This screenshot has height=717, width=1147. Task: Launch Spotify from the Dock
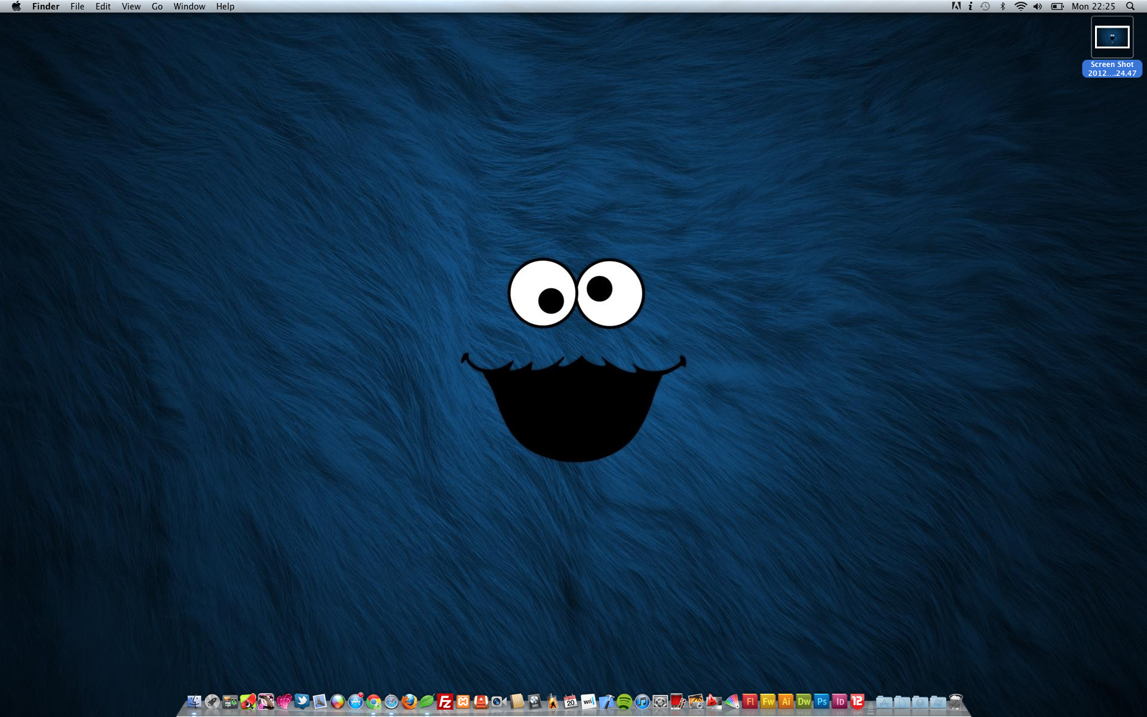tap(624, 701)
